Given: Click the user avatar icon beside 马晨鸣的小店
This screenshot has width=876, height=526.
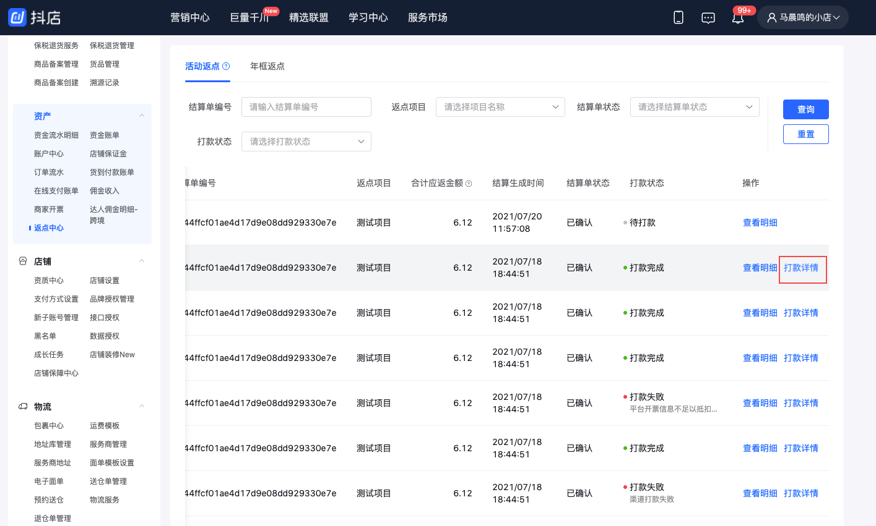Looking at the screenshot, I should click(x=772, y=18).
